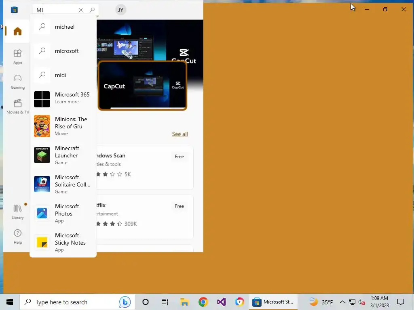Click the Sticky Notes app icon

tap(42, 242)
